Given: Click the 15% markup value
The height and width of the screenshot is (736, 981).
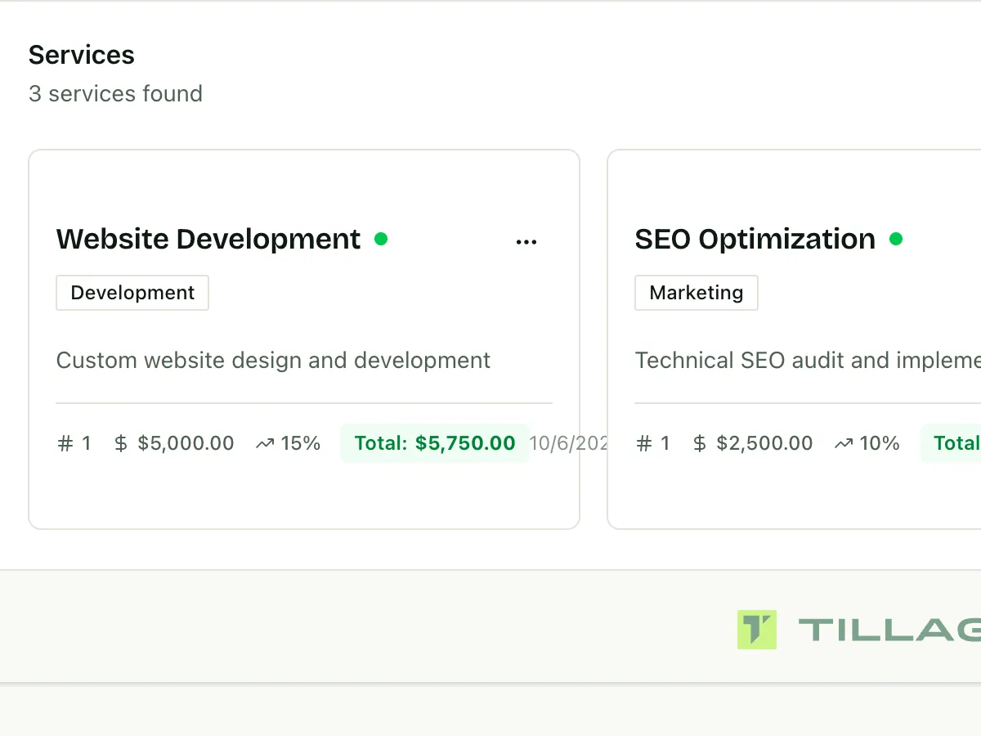Looking at the screenshot, I should pos(301,444).
